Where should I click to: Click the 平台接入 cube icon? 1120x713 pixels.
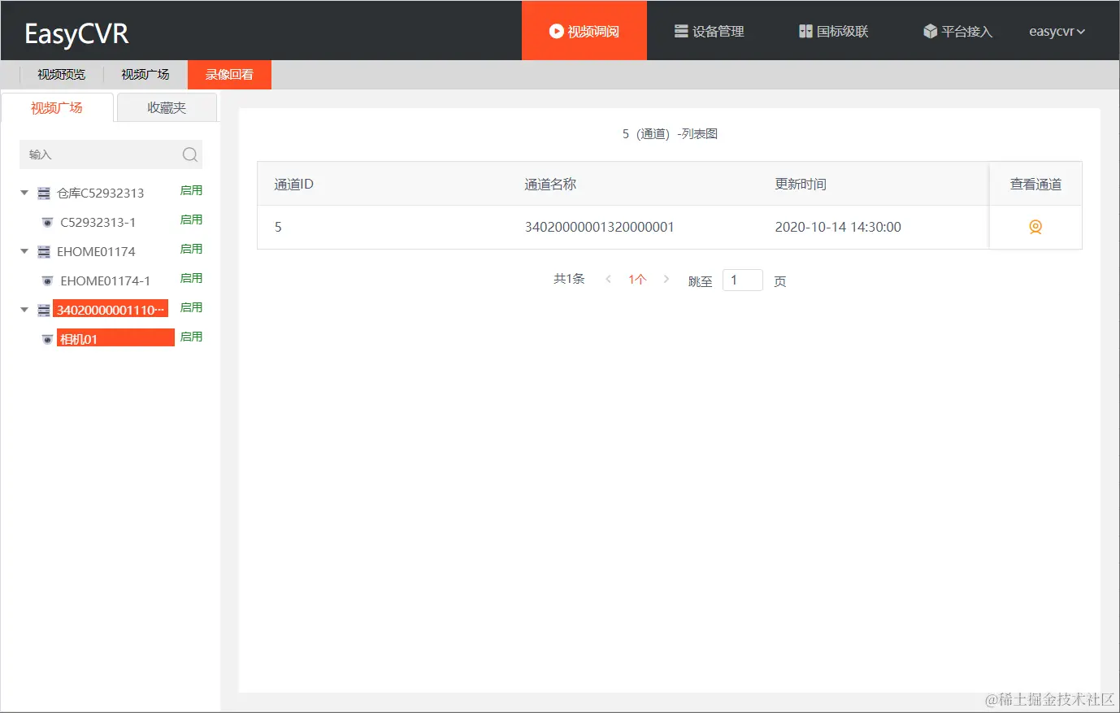(929, 31)
